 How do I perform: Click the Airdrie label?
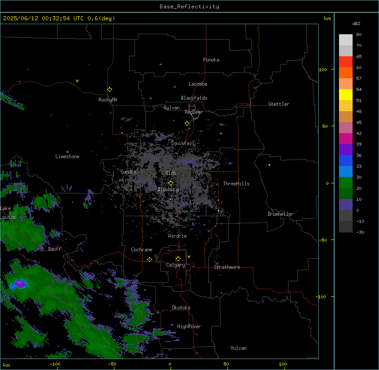tap(178, 236)
